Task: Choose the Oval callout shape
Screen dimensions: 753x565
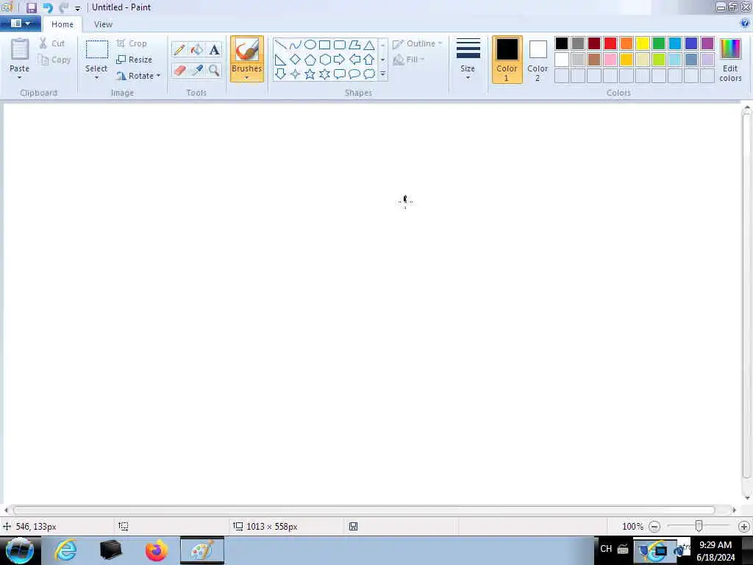Action: (354, 74)
